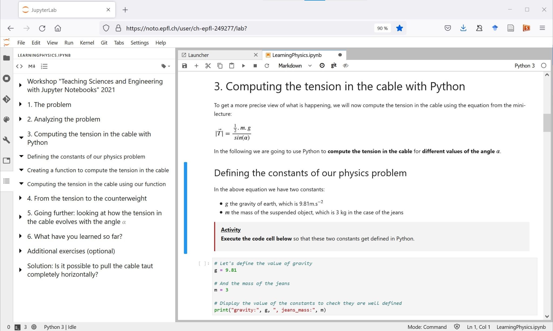
Task: Open the File Browser folder icon
Action: coord(6,58)
